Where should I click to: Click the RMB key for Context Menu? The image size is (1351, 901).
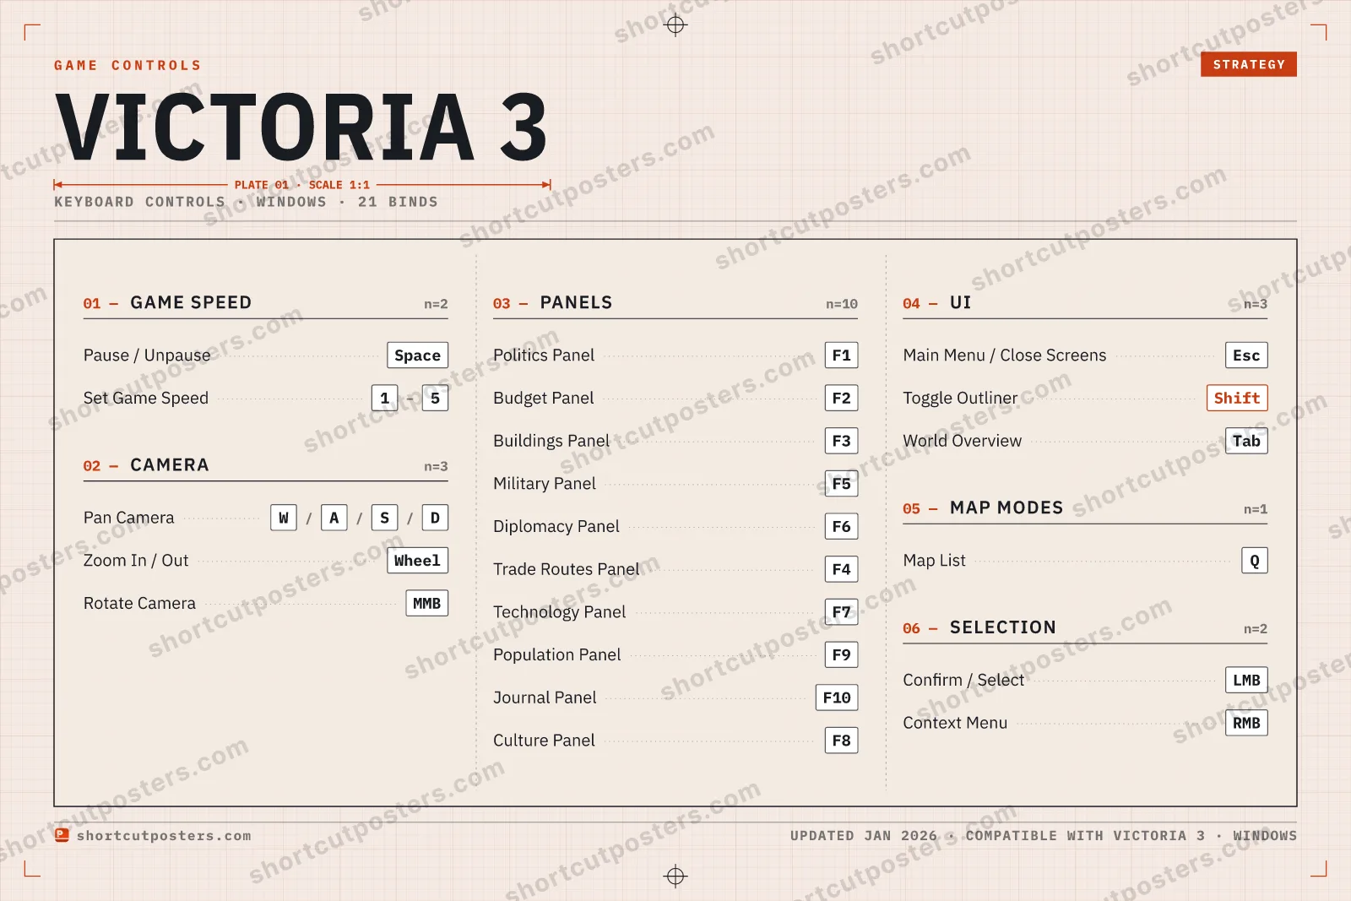pyautogui.click(x=1246, y=723)
